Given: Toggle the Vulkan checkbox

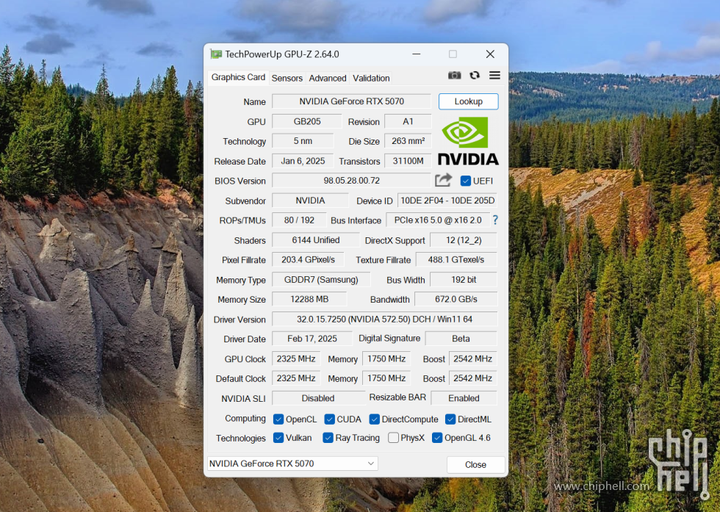Looking at the screenshot, I should pyautogui.click(x=278, y=438).
